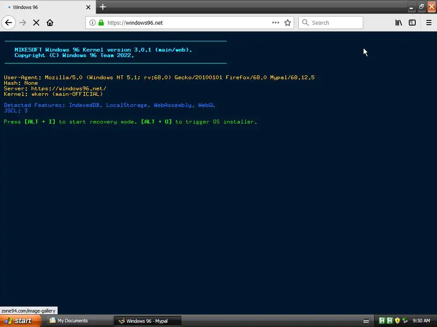Click the second green H tray icon
437x327 pixels.
point(390,321)
